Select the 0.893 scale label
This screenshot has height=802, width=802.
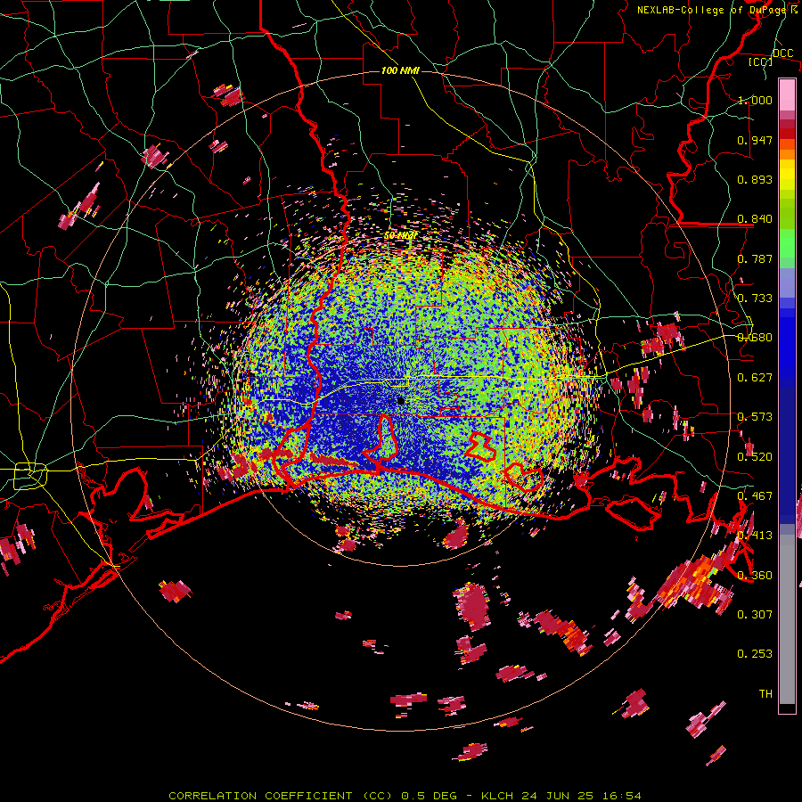point(755,179)
